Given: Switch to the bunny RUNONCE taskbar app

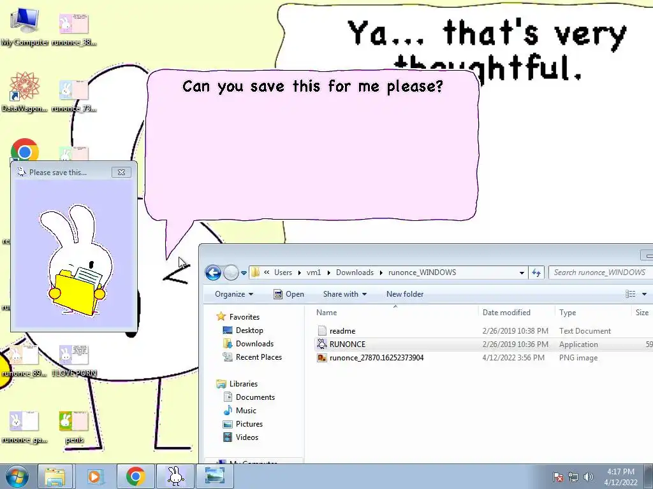Looking at the screenshot, I should coord(175,476).
